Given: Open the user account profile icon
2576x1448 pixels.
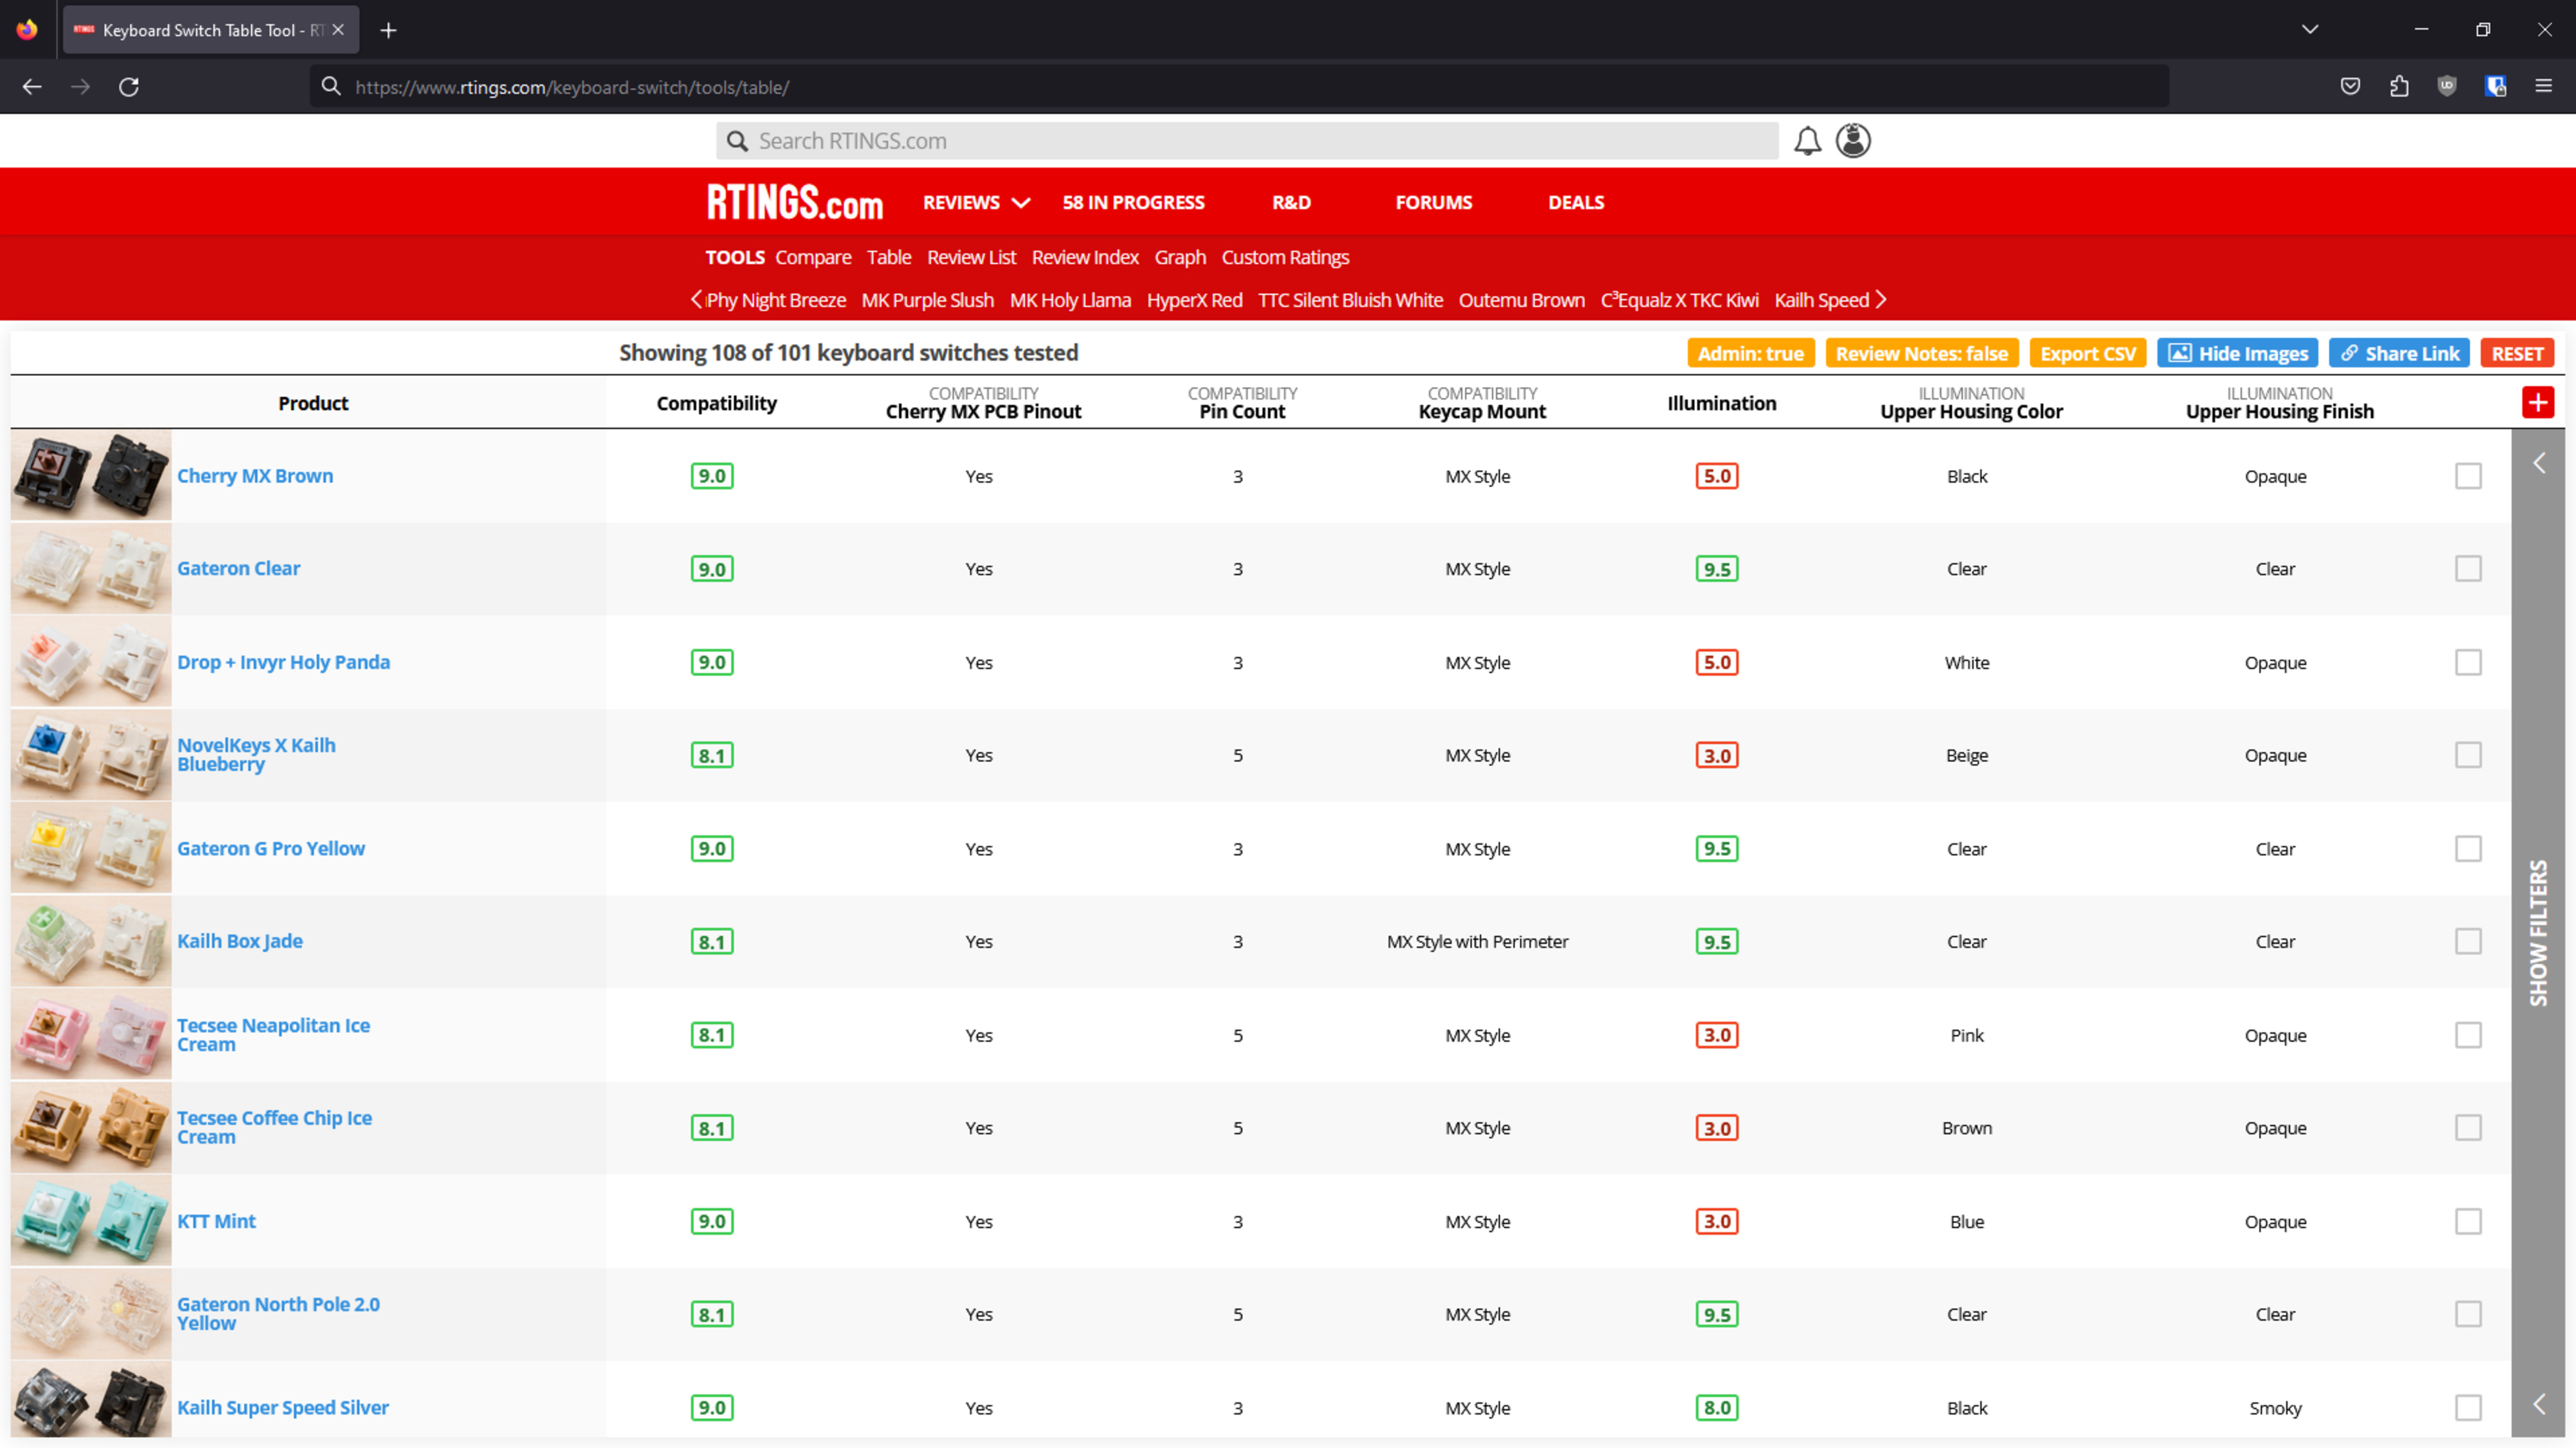Looking at the screenshot, I should tap(1853, 141).
